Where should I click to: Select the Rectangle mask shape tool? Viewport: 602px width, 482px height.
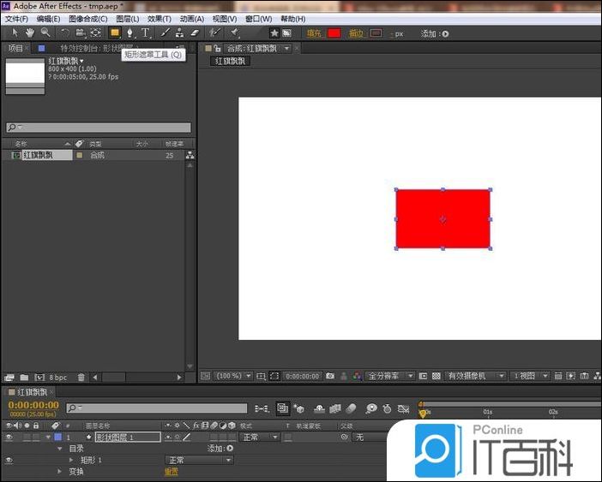(x=114, y=33)
